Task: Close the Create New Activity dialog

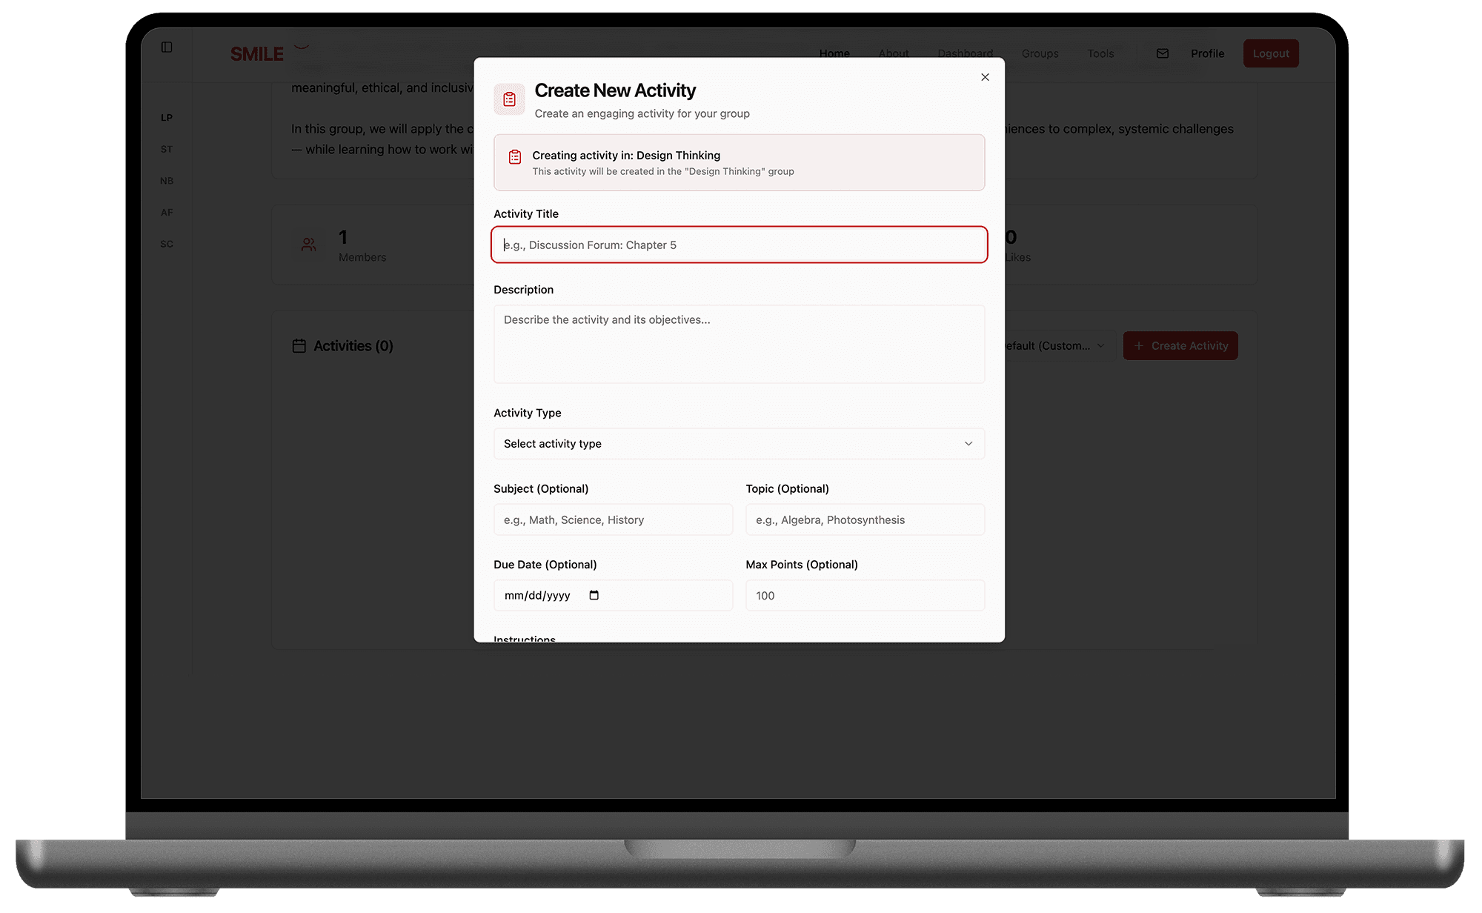Action: [x=985, y=77]
